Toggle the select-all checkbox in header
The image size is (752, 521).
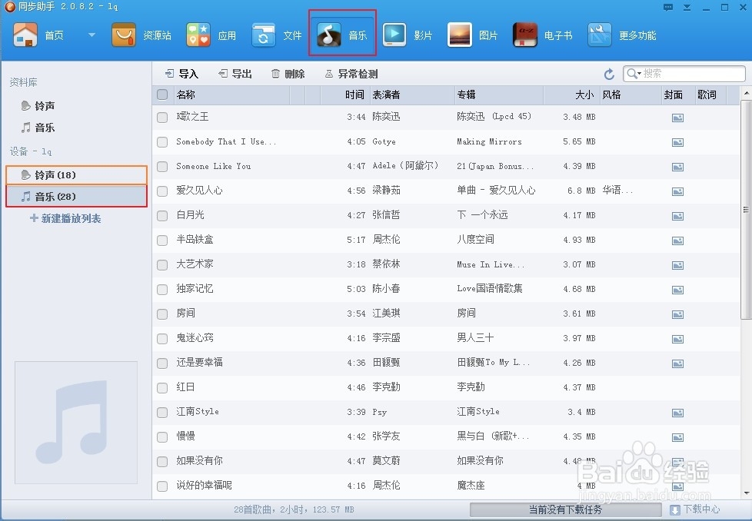tap(162, 95)
